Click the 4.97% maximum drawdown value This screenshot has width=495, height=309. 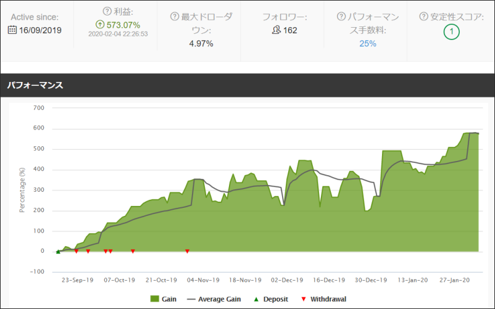(200, 44)
